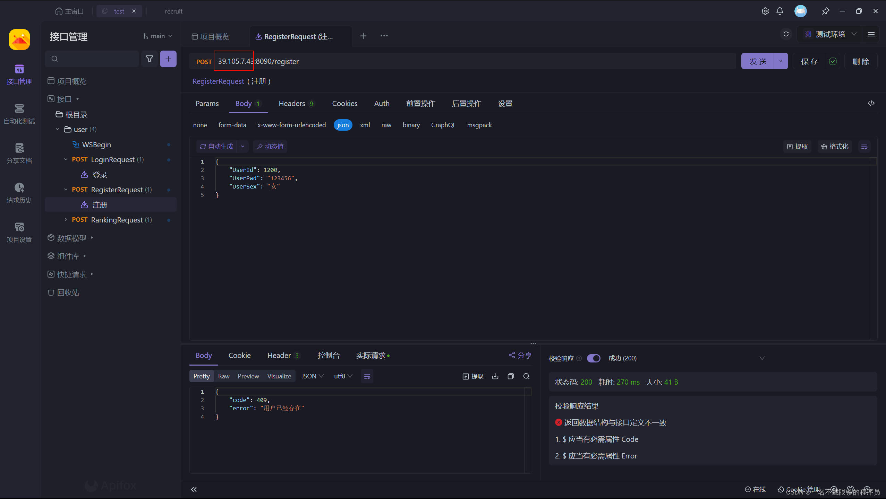Select the binary body type
Viewport: 886px width, 499px height.
pyautogui.click(x=411, y=125)
